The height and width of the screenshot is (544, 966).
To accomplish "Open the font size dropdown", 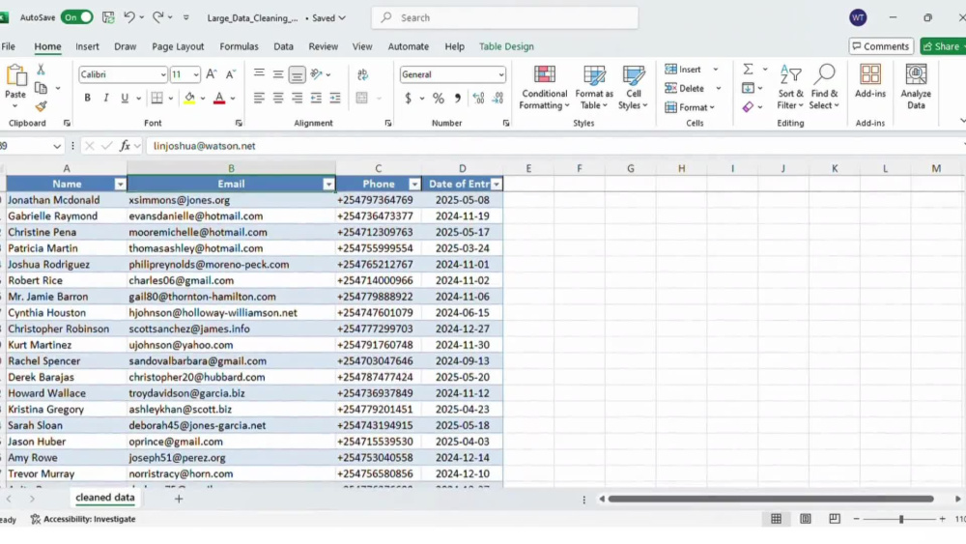I will pyautogui.click(x=196, y=74).
